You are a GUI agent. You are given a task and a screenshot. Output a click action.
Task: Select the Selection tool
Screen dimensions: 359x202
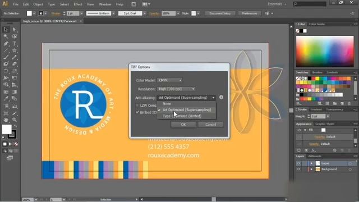6,29
